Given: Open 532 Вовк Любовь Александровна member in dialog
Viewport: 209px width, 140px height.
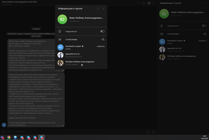Looking at the screenshot, I should (81, 63).
